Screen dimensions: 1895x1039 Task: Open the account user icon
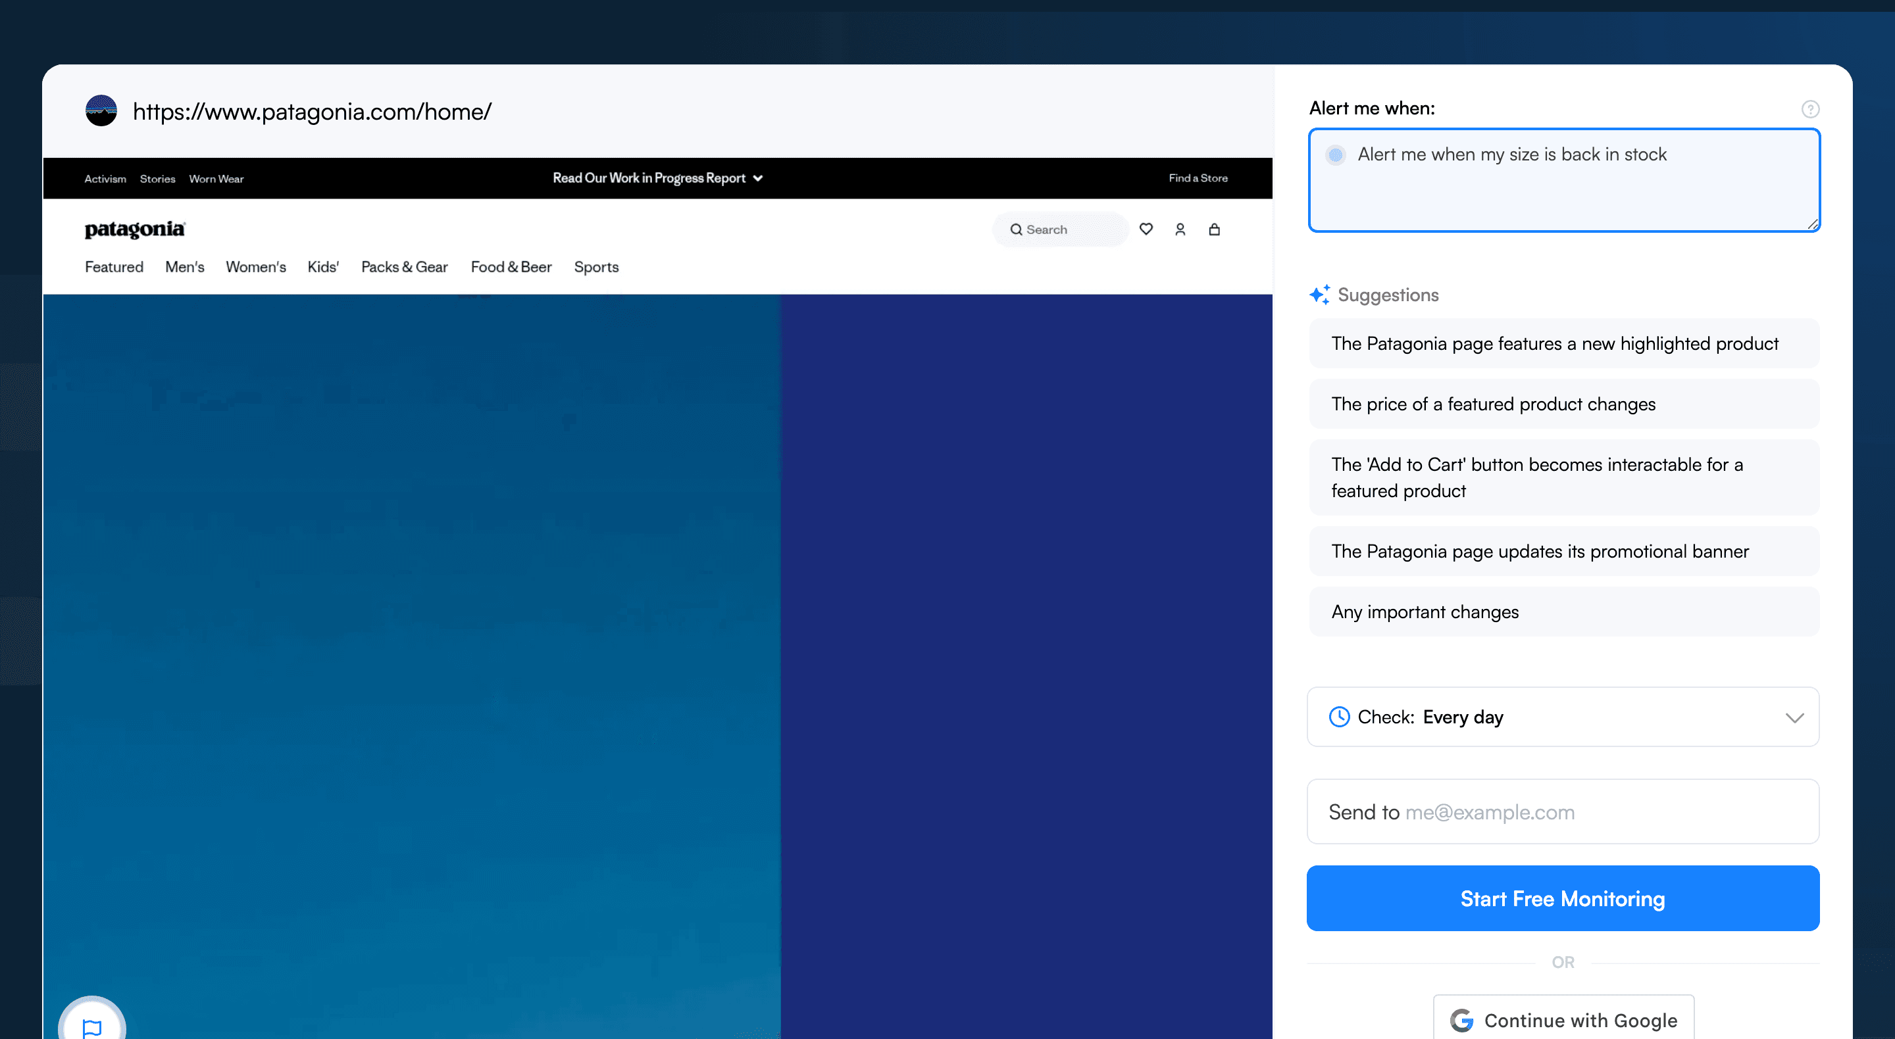pos(1180,230)
